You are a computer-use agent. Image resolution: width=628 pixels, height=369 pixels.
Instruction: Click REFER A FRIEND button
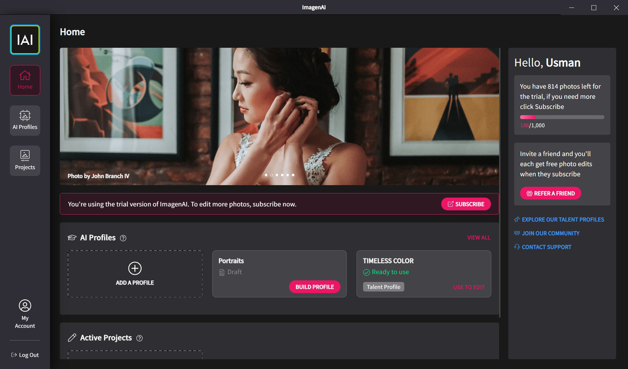(551, 193)
